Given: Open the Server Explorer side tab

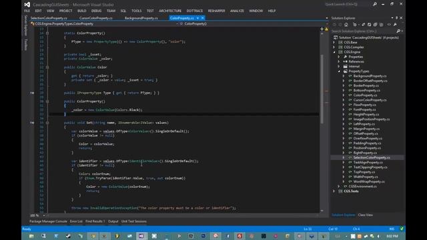Looking at the screenshot, I should click(25, 25).
